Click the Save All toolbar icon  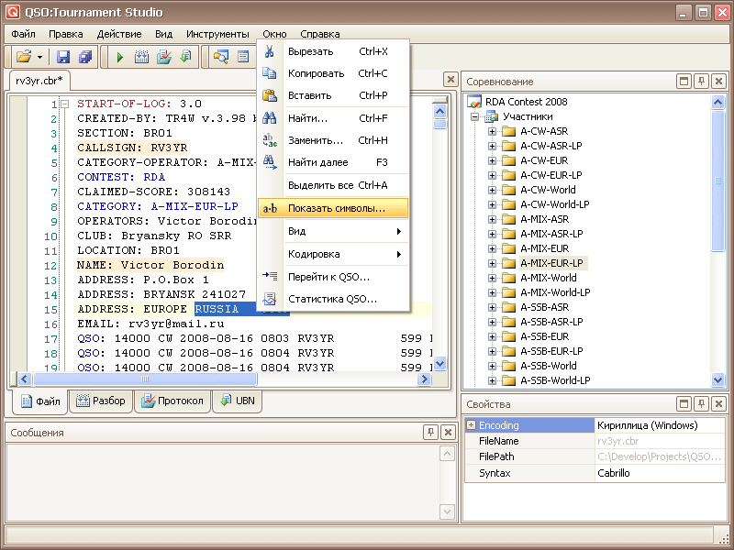(85, 57)
